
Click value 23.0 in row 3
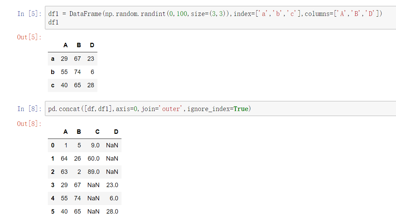(x=112, y=185)
